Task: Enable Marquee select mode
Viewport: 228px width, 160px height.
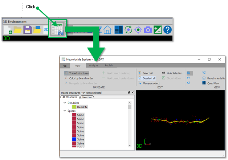Action: 149,83
